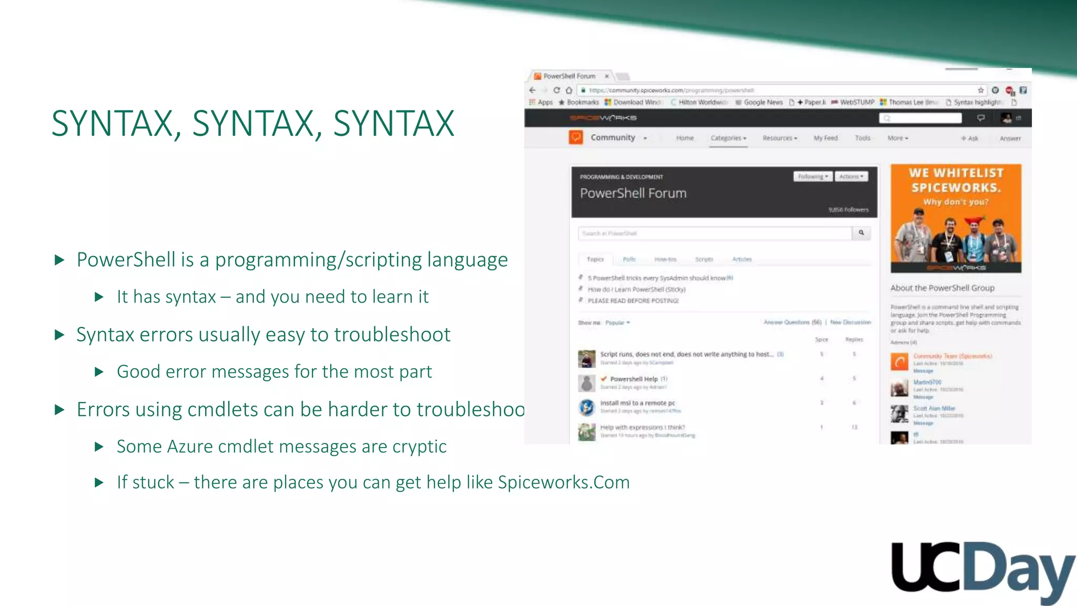Open the WebSTUMP bookmark
Screen dimensions: 1077x606
click(x=852, y=102)
